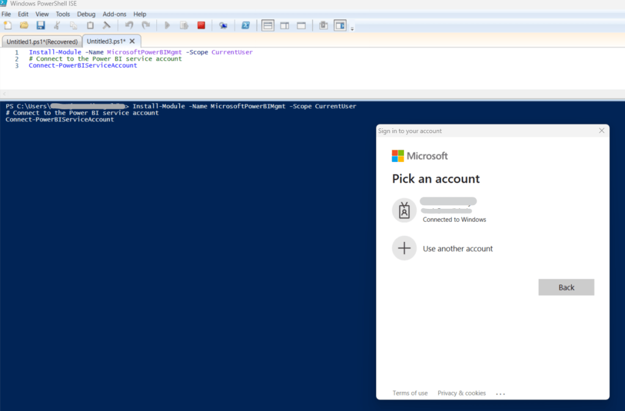Choose Use another account
This screenshot has height=411, width=625.
click(x=458, y=249)
